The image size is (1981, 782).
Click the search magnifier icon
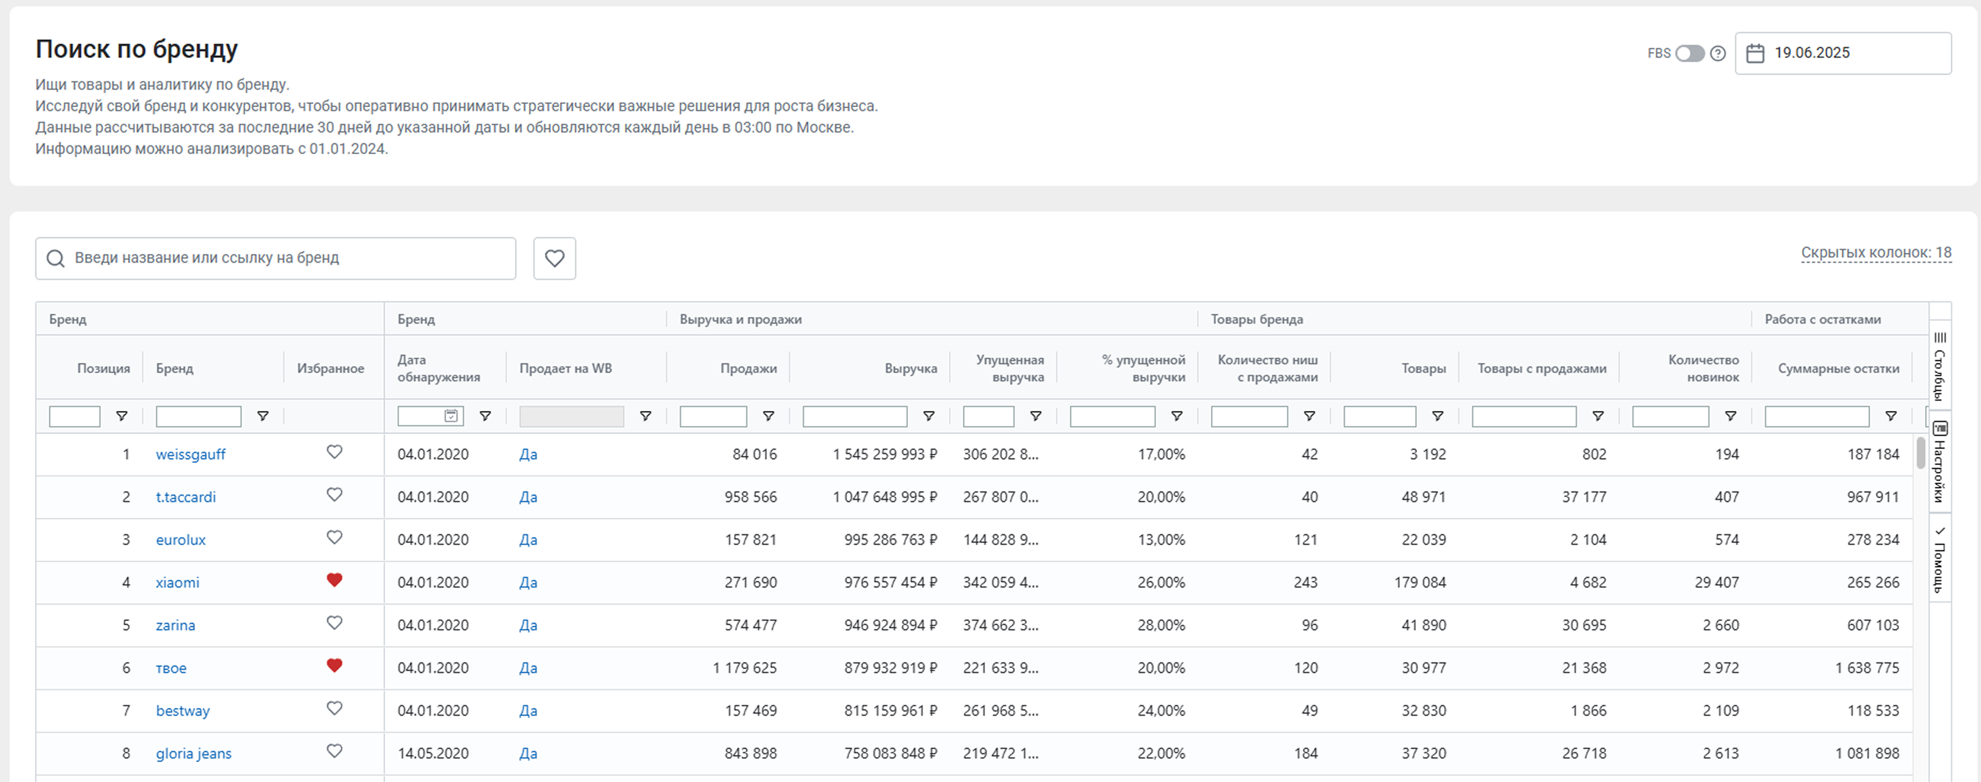pos(56,258)
